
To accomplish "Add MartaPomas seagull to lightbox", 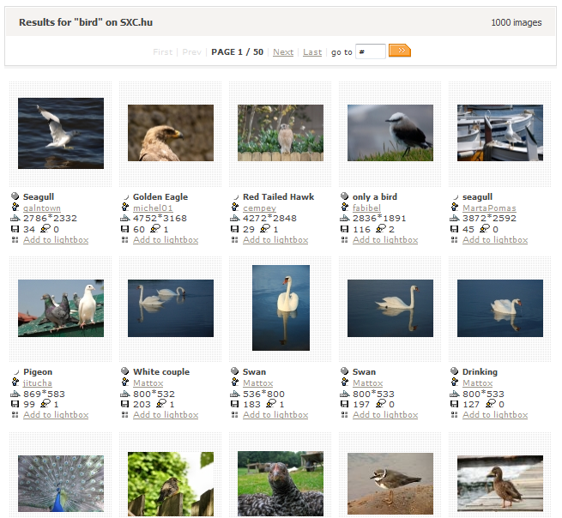I will [495, 239].
